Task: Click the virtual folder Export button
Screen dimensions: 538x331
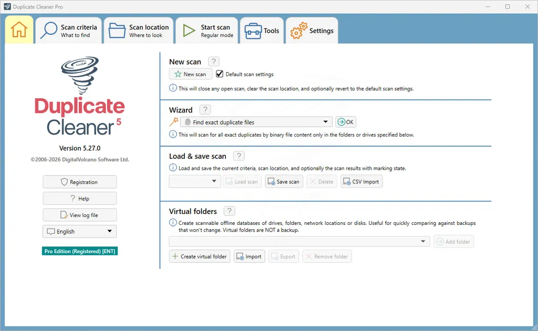Action: [284, 256]
